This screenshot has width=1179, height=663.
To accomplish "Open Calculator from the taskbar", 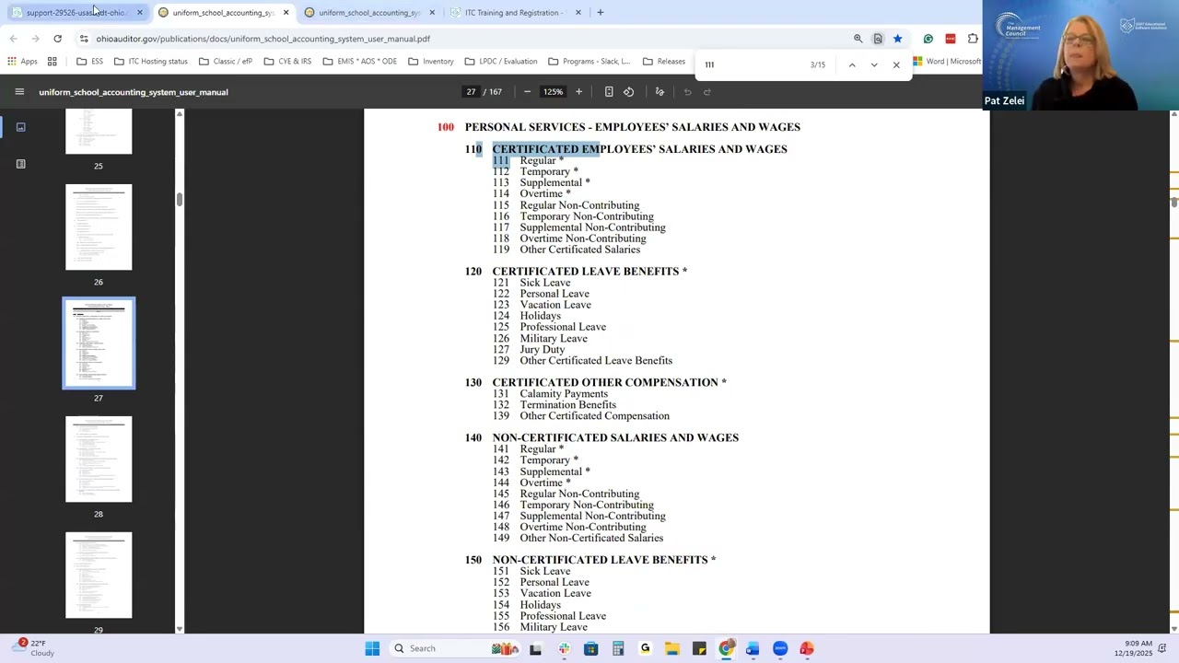I will click(618, 648).
